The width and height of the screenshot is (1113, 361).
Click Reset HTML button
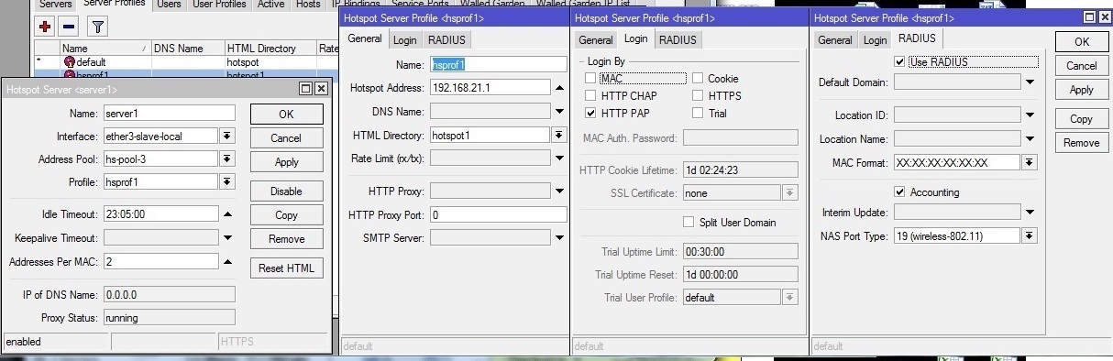tap(286, 268)
